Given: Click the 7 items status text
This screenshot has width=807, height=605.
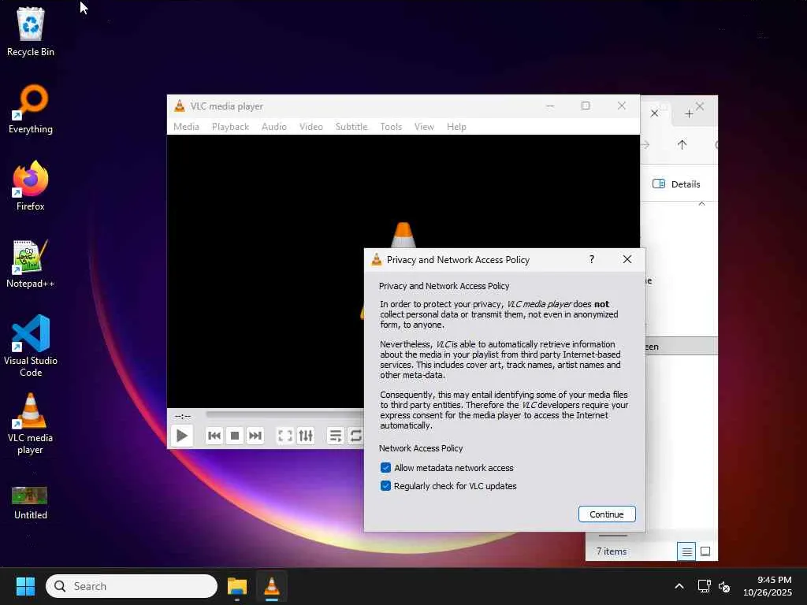Looking at the screenshot, I should pyautogui.click(x=612, y=551).
